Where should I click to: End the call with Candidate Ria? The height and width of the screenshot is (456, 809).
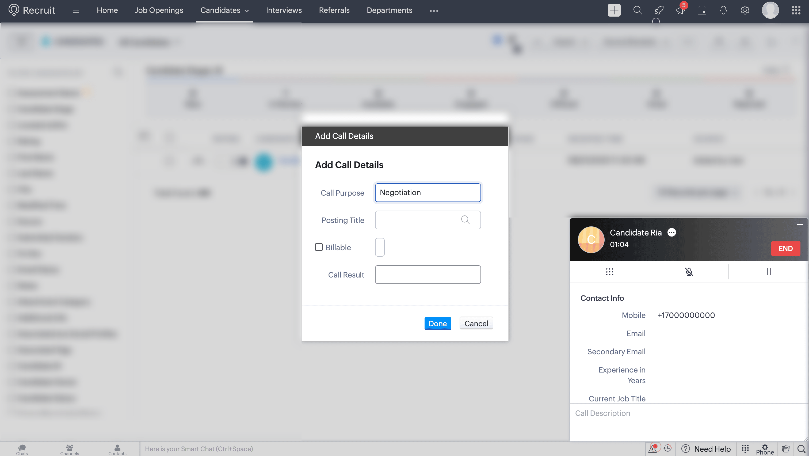coord(785,248)
